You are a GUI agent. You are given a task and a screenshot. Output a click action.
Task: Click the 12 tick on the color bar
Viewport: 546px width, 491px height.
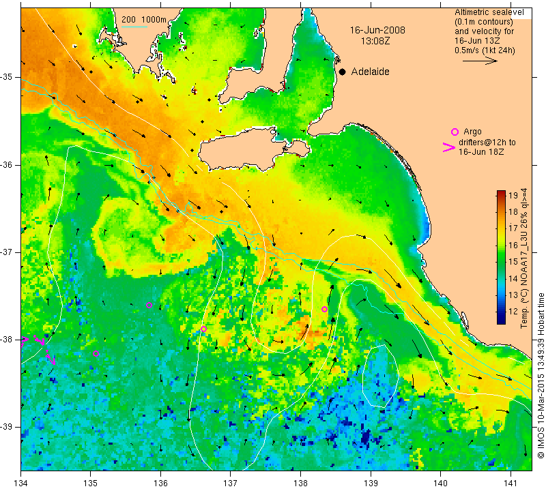[x=513, y=312]
